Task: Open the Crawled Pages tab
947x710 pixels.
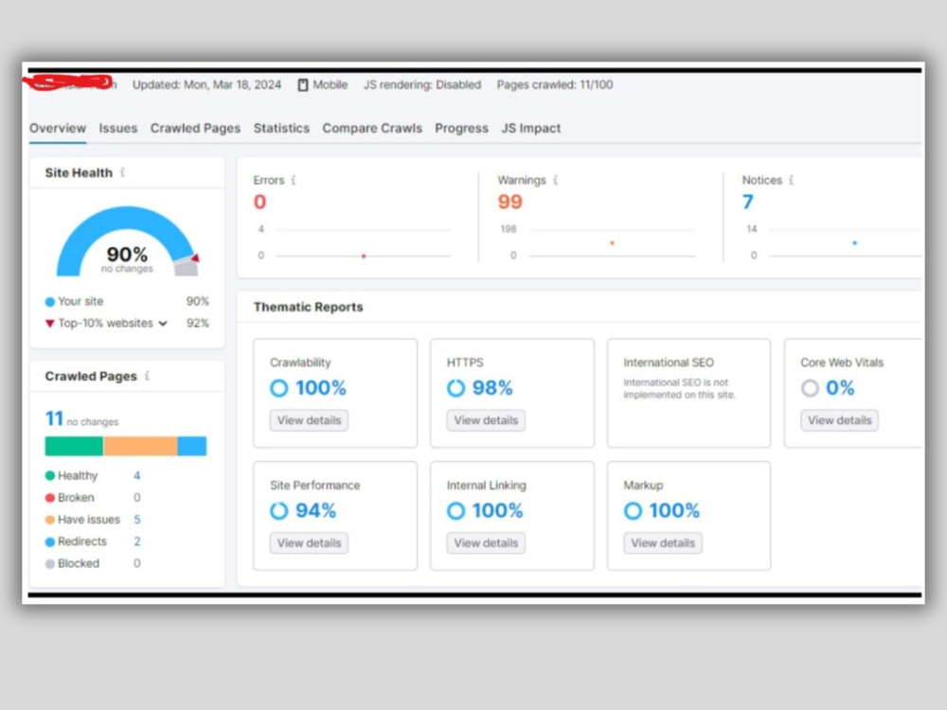Action: click(x=195, y=128)
